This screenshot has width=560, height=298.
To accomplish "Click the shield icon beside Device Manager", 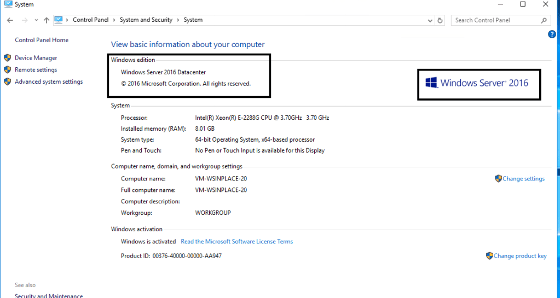I will coord(8,58).
